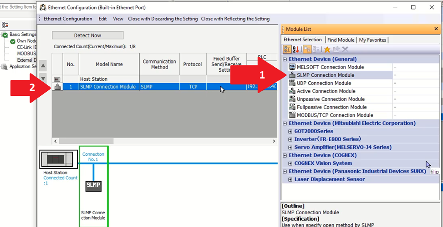The image size is (443, 227).
Task: Switch to Ethernet Selection tab
Action: [x=303, y=39]
